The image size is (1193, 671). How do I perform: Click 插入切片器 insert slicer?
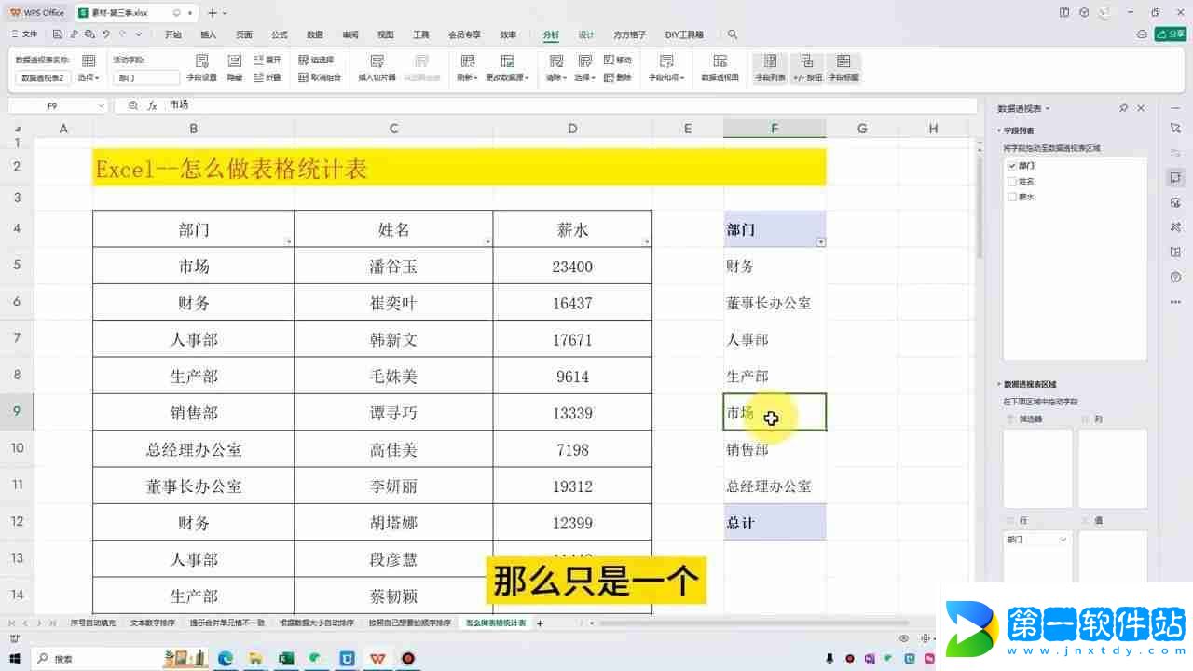click(377, 68)
